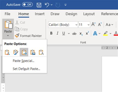118x92 pixels.
Task: Decrease font size with shrink icon
Action: click(x=100, y=24)
